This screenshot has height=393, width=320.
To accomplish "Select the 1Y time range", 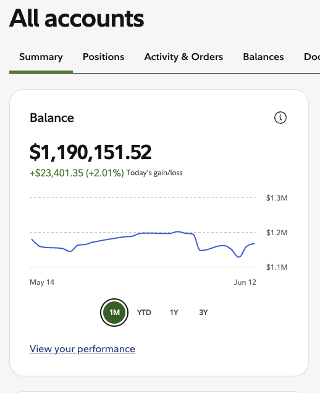I will 174,313.
